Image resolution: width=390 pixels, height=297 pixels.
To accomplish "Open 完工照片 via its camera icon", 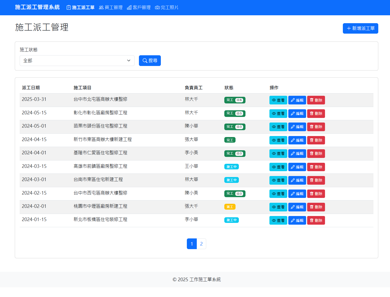I will [157, 7].
